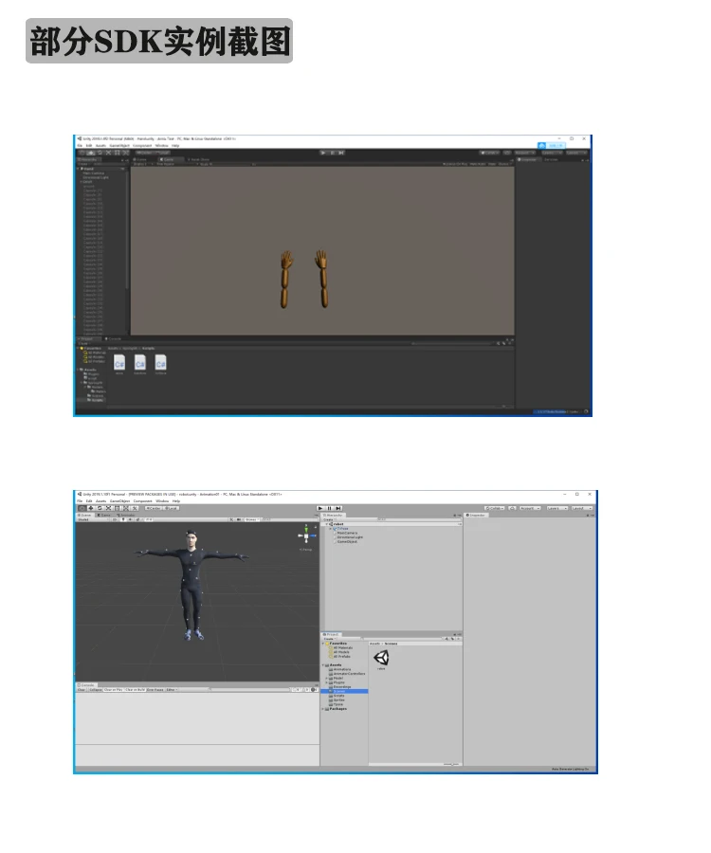Open Account dropdown in lower Unity window
The width and height of the screenshot is (711, 853).
click(530, 508)
